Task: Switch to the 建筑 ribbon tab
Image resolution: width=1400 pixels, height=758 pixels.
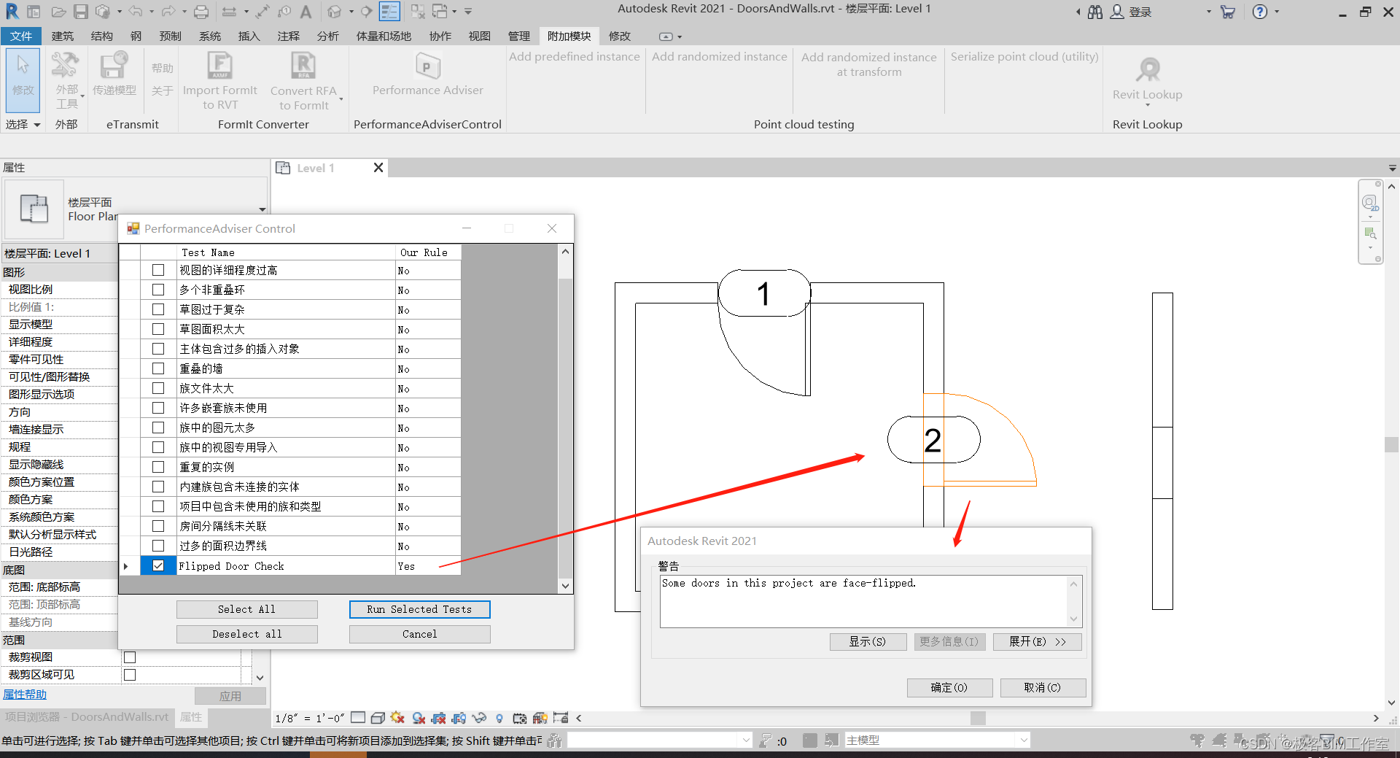Action: point(63,36)
